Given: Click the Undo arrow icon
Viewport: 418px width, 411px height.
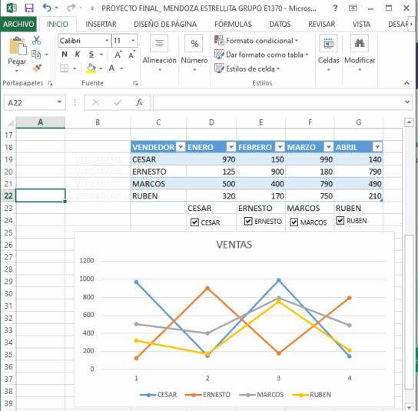Looking at the screenshot, I should pos(47,8).
